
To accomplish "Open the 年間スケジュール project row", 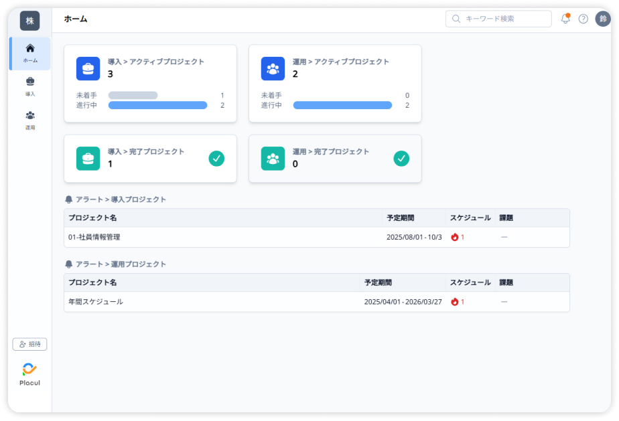I will point(96,302).
